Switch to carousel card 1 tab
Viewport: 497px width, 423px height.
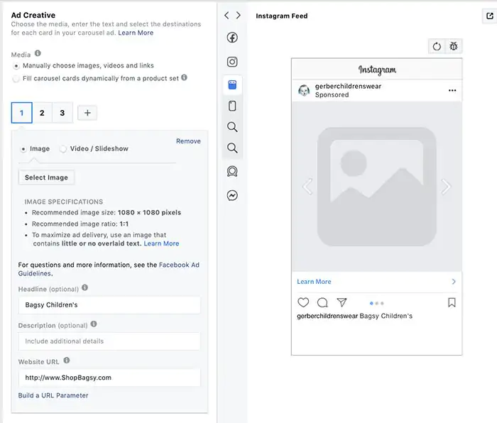[x=21, y=113]
